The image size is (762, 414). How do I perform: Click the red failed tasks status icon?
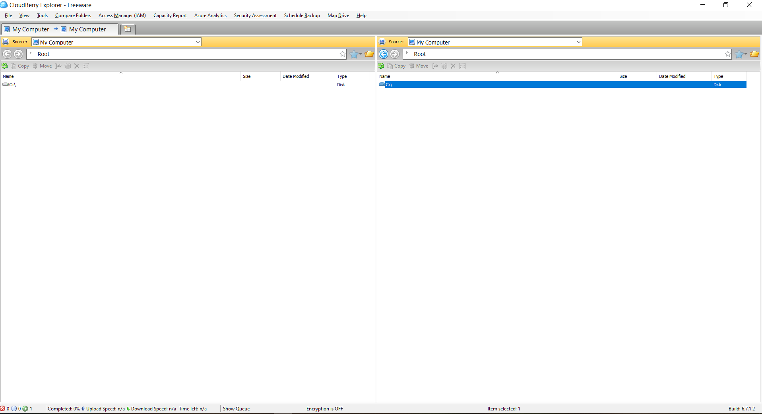click(3, 408)
